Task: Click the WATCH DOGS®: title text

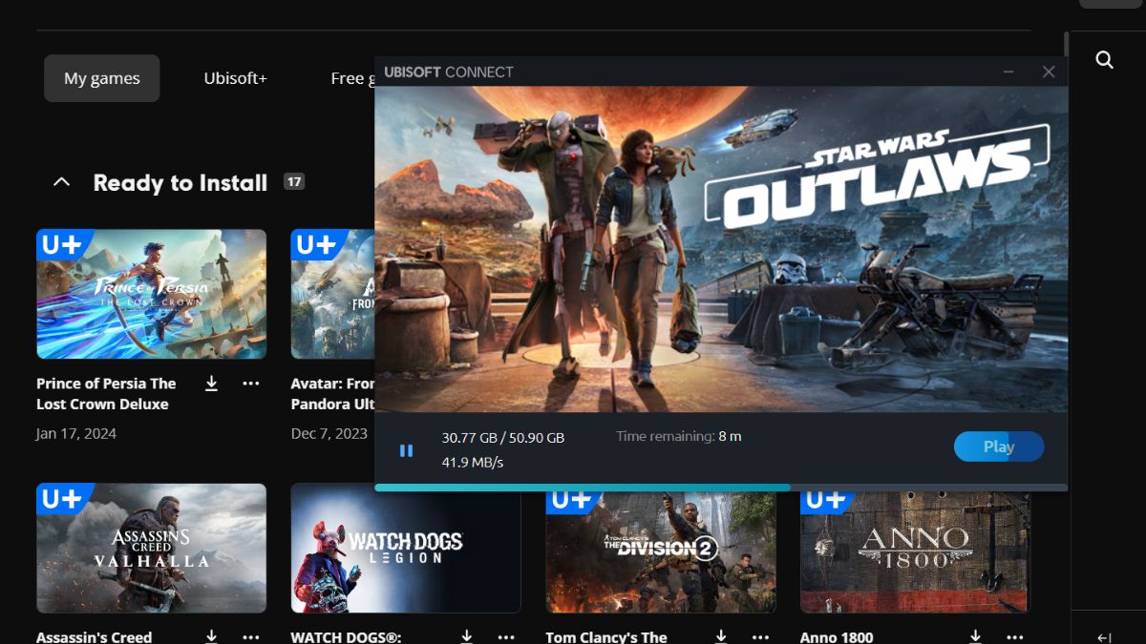Action: pos(347,636)
